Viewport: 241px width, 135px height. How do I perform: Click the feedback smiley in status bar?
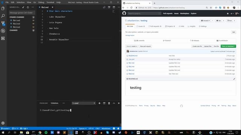coord(114,128)
